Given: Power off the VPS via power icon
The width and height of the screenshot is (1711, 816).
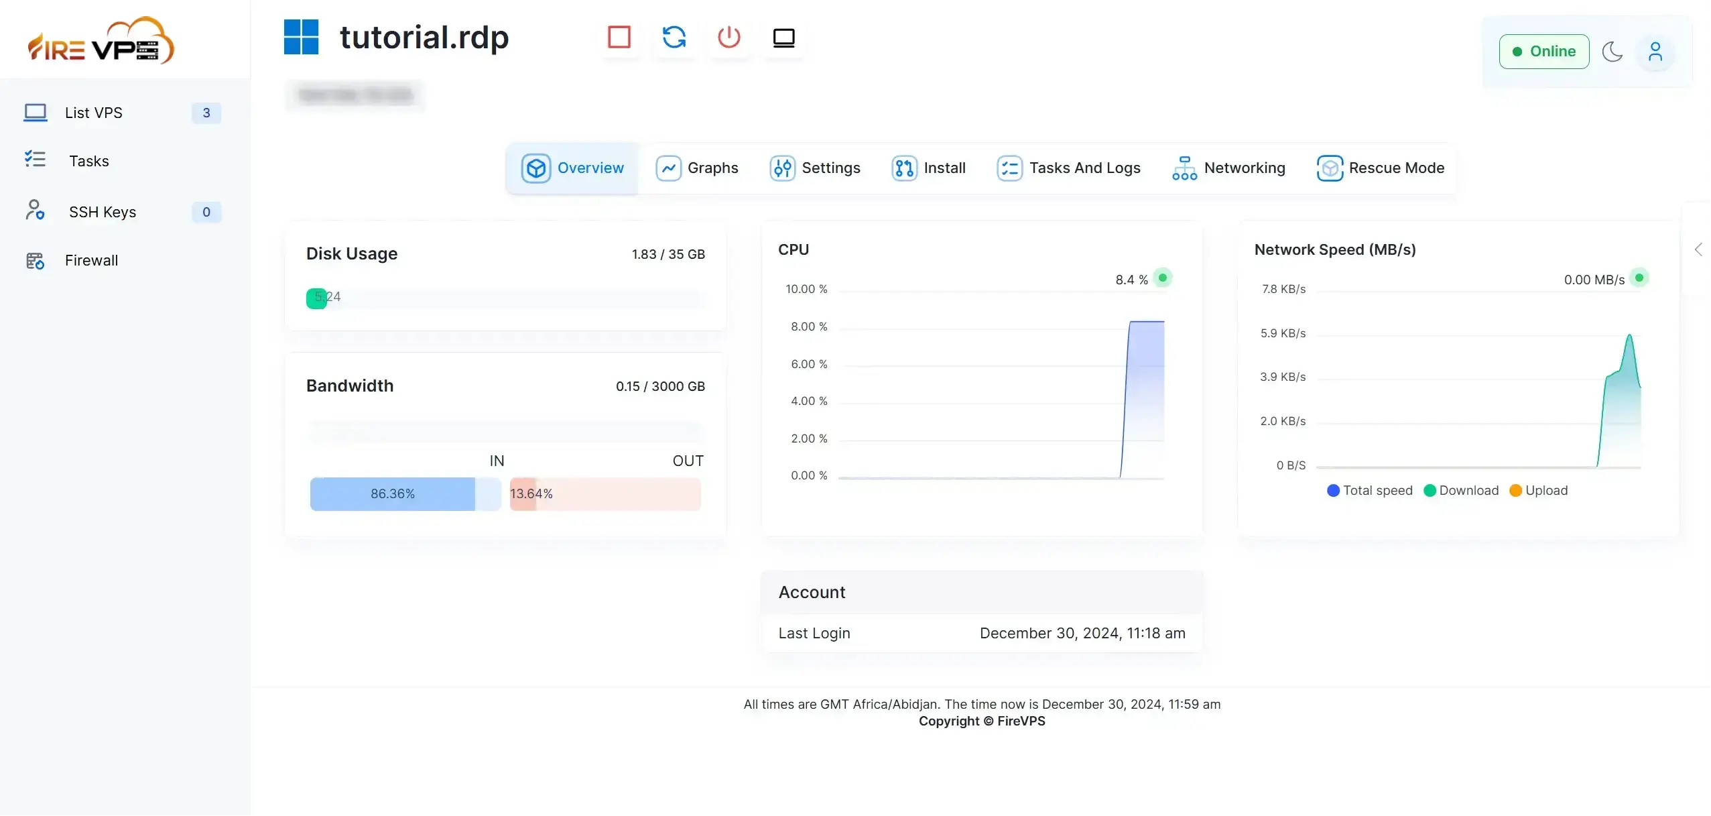Looking at the screenshot, I should pyautogui.click(x=728, y=38).
